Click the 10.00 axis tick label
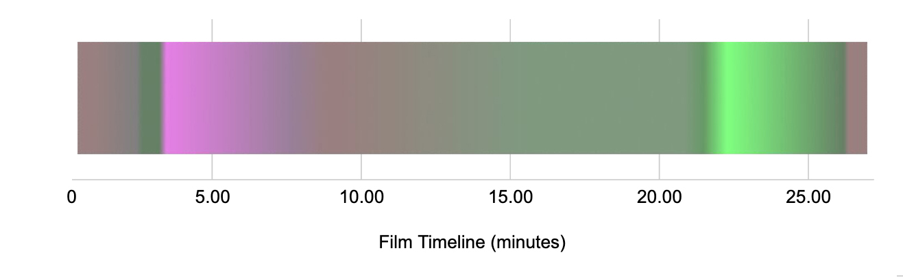This screenshot has width=903, height=277. click(361, 198)
